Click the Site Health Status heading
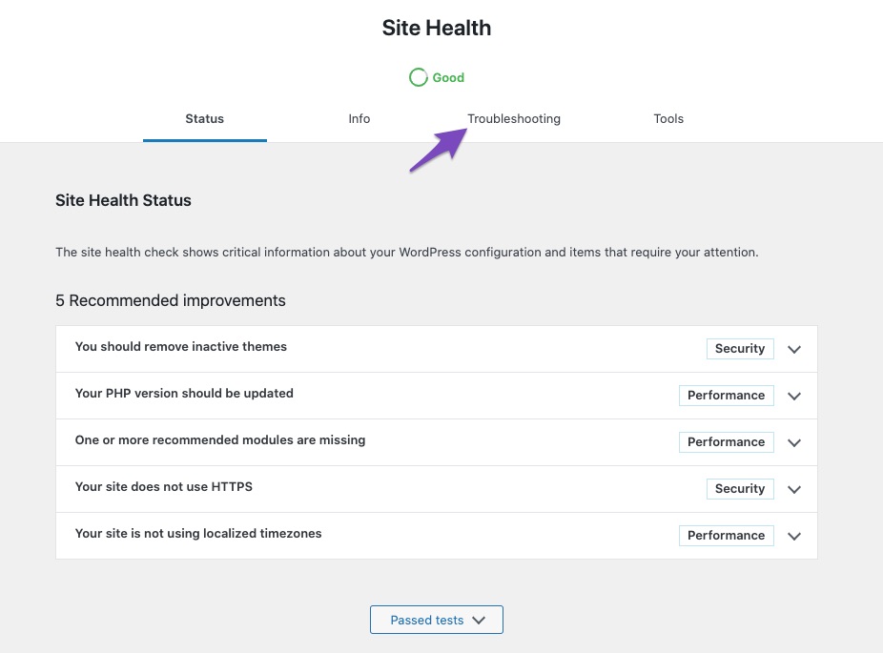 [x=123, y=200]
